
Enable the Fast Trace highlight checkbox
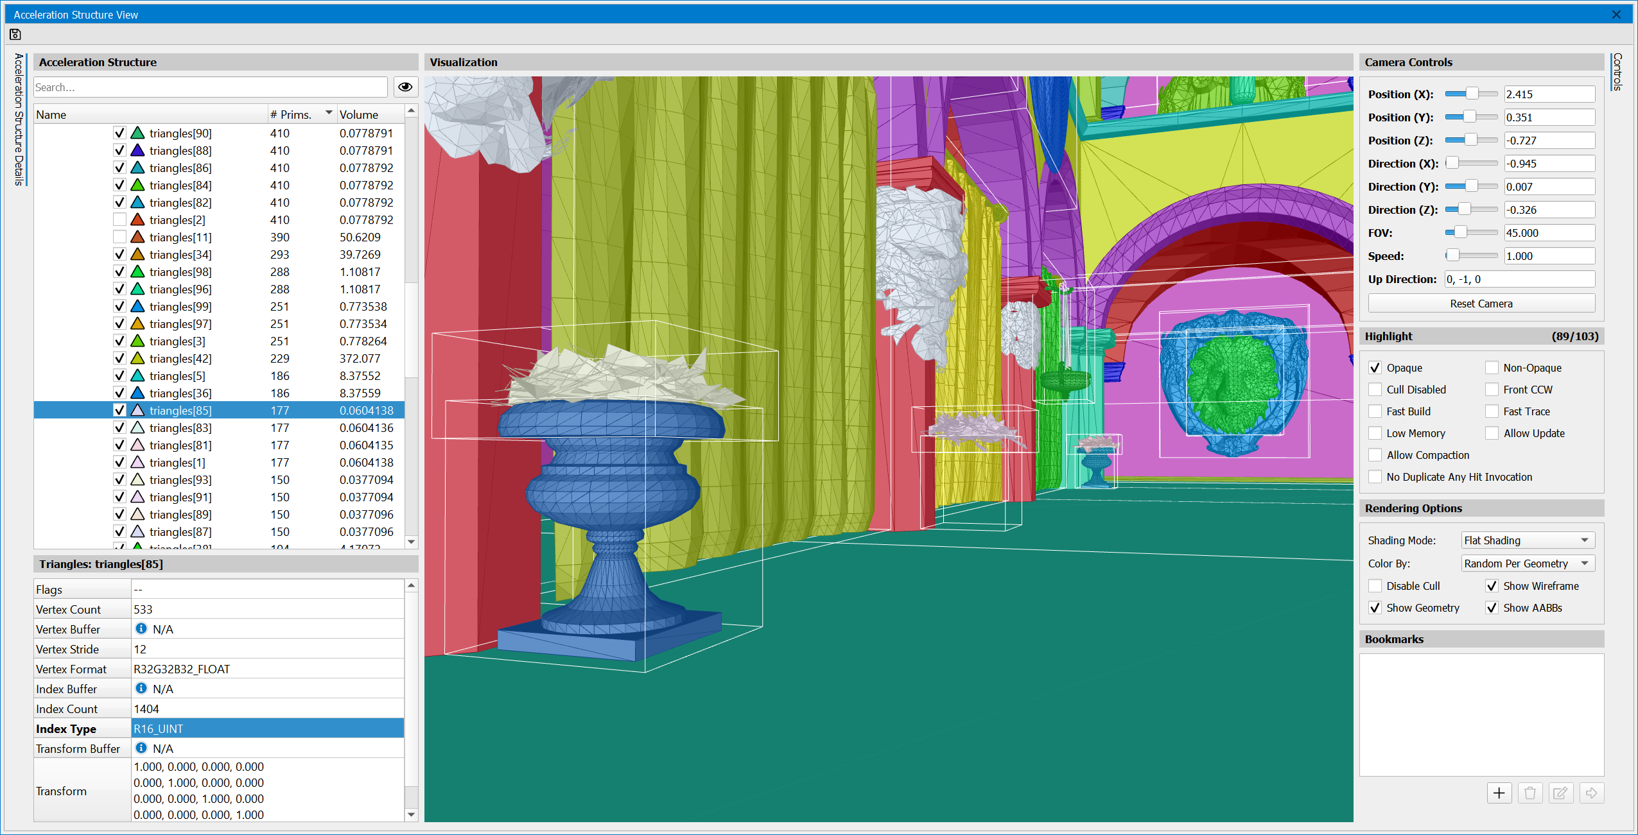pyautogui.click(x=1492, y=411)
